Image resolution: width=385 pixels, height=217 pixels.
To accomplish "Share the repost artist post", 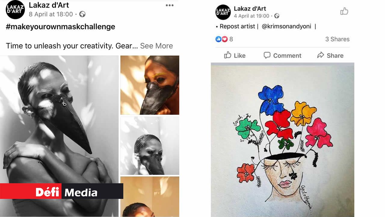I will (x=330, y=55).
